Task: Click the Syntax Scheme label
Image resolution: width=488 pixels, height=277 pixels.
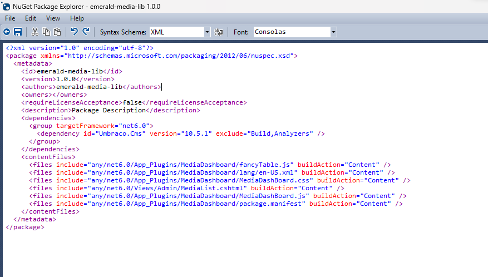Action: pos(123,32)
